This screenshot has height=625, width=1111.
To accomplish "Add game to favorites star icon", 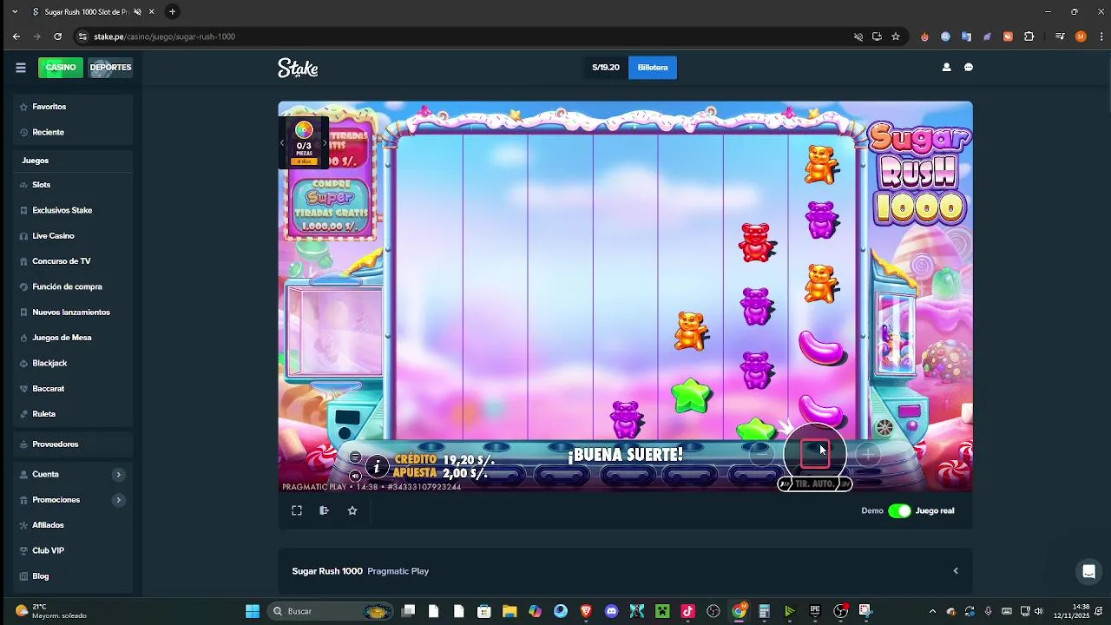I will point(352,510).
